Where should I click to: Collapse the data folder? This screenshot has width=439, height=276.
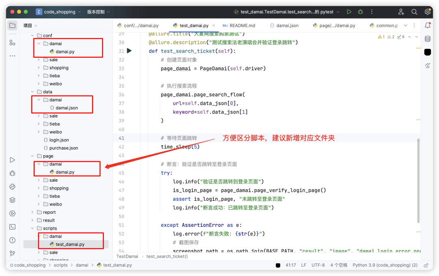[33, 92]
